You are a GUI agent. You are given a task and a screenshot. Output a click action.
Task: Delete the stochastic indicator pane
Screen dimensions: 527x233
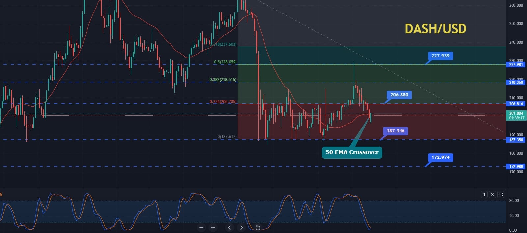[492, 195]
